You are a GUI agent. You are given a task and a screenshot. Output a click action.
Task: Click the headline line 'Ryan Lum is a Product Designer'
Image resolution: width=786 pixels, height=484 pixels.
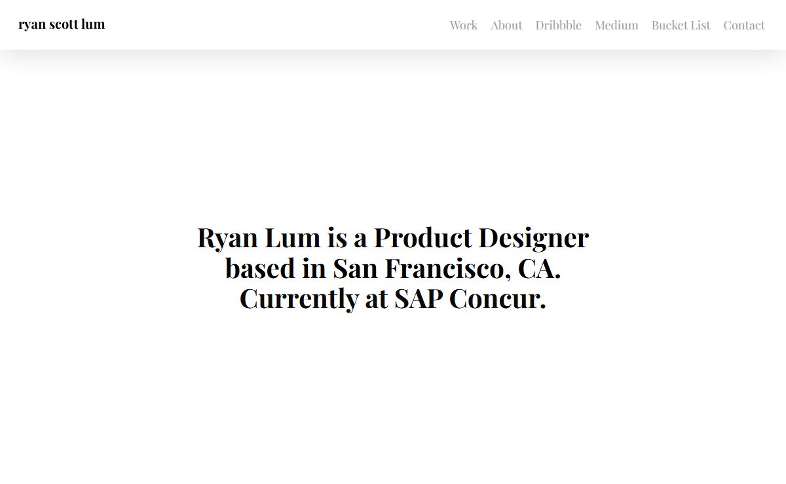(x=393, y=237)
